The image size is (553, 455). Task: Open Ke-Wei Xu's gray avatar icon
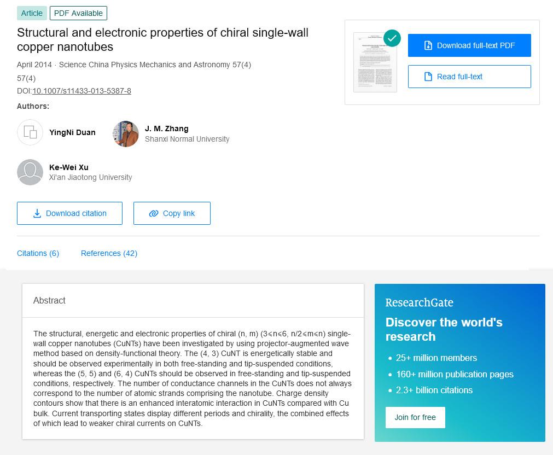click(30, 172)
